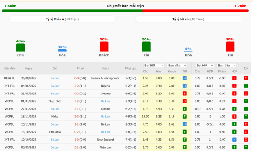The height and width of the screenshot is (154, 253).
Task: Click the red 50% Xỉu bar
Action: (230, 46)
